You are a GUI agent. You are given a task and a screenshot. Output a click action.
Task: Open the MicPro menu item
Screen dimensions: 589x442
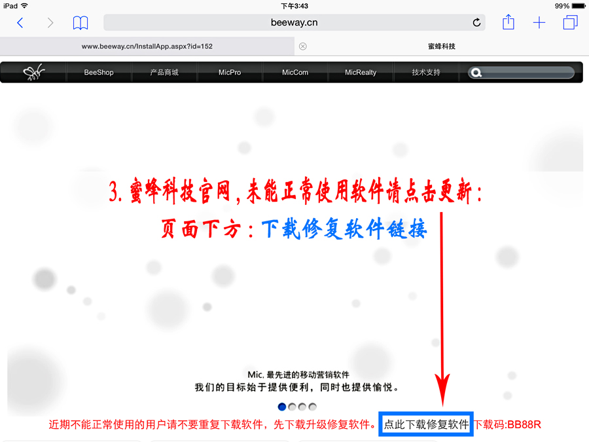[230, 72]
